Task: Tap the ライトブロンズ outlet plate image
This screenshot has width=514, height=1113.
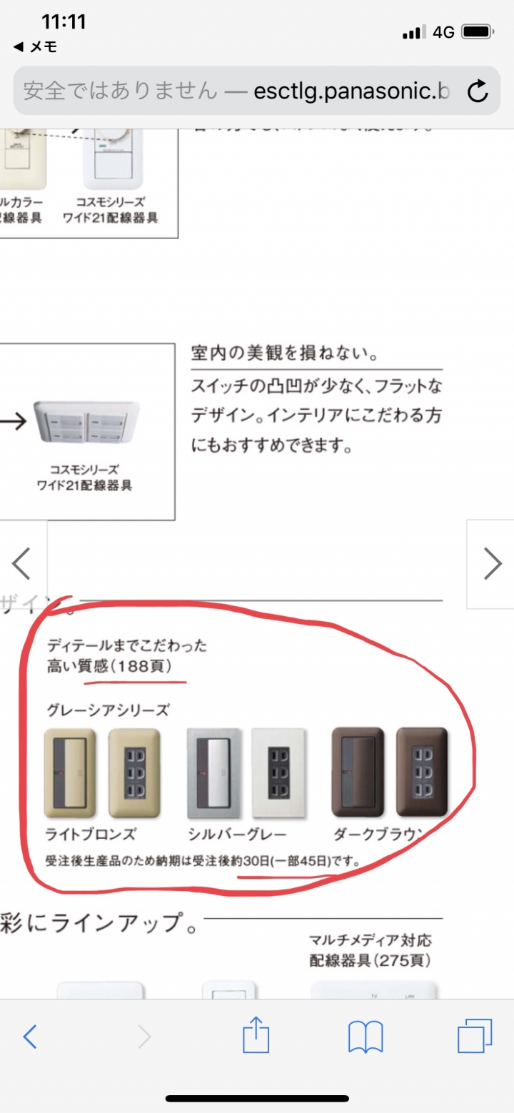Action: [x=134, y=773]
